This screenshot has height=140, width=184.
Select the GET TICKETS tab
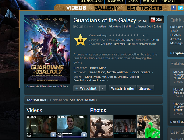(144, 8)
